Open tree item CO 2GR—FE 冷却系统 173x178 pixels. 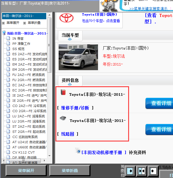tap(29, 111)
